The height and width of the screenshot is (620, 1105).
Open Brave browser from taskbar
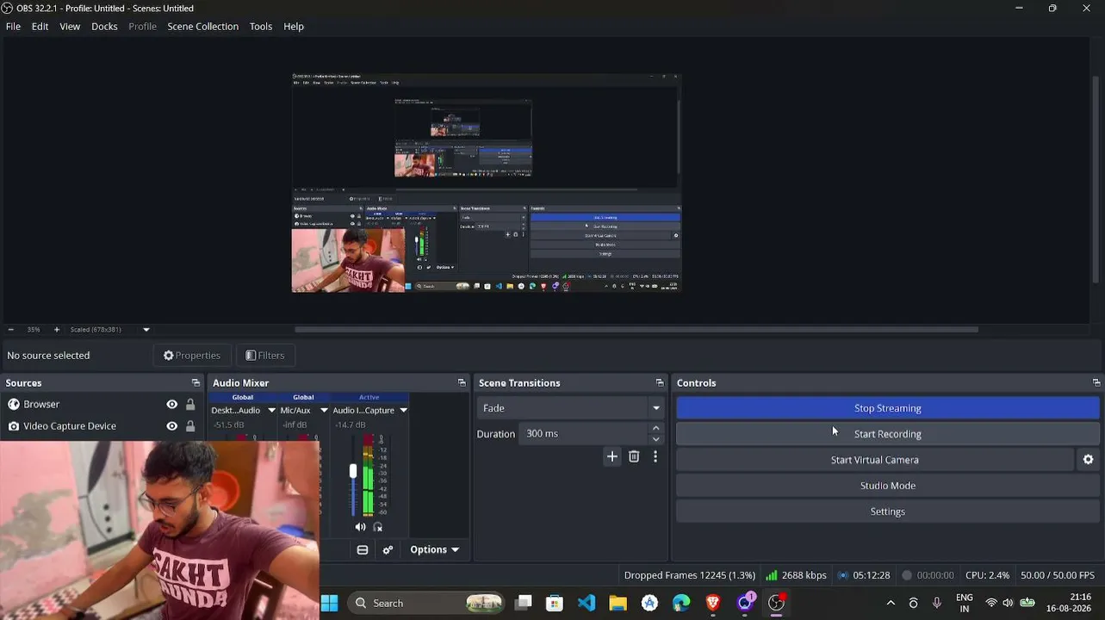tap(713, 603)
